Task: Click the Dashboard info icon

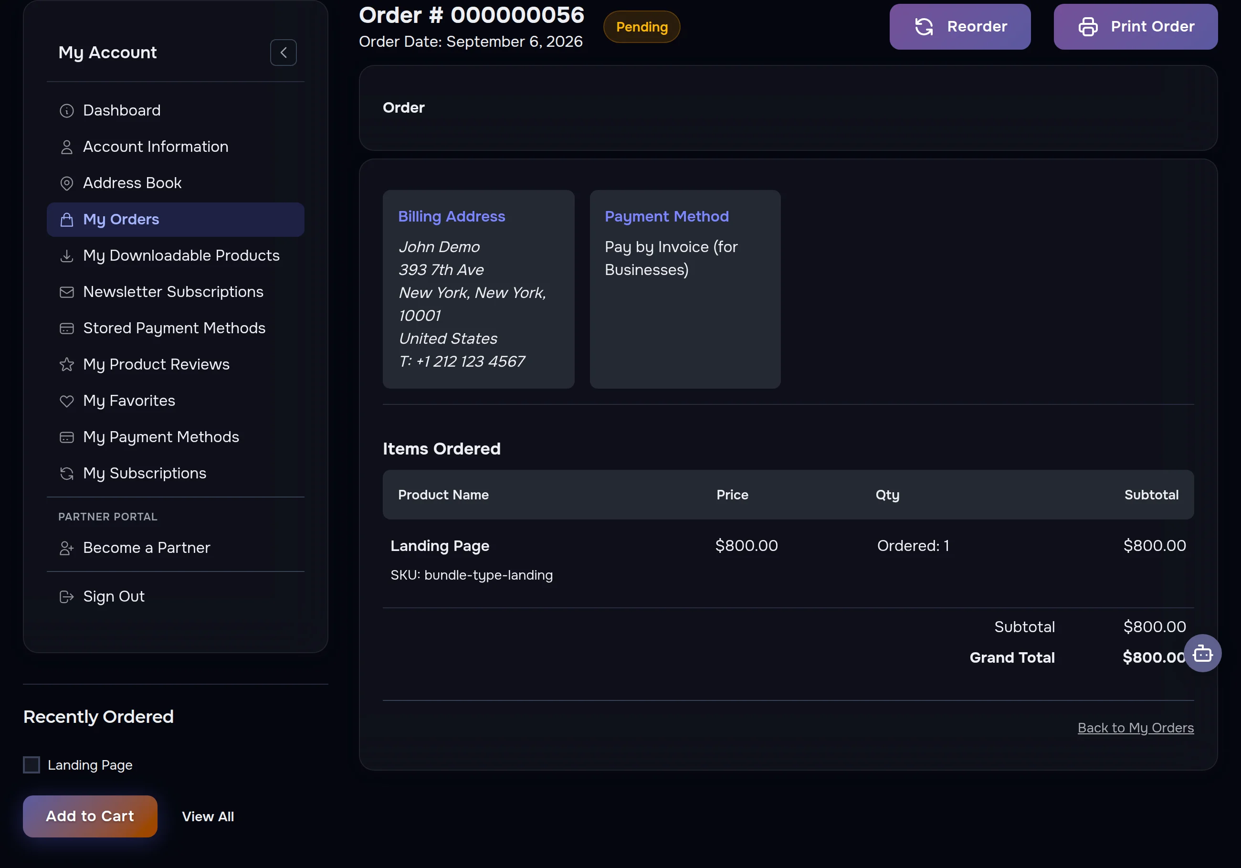Action: [66, 111]
